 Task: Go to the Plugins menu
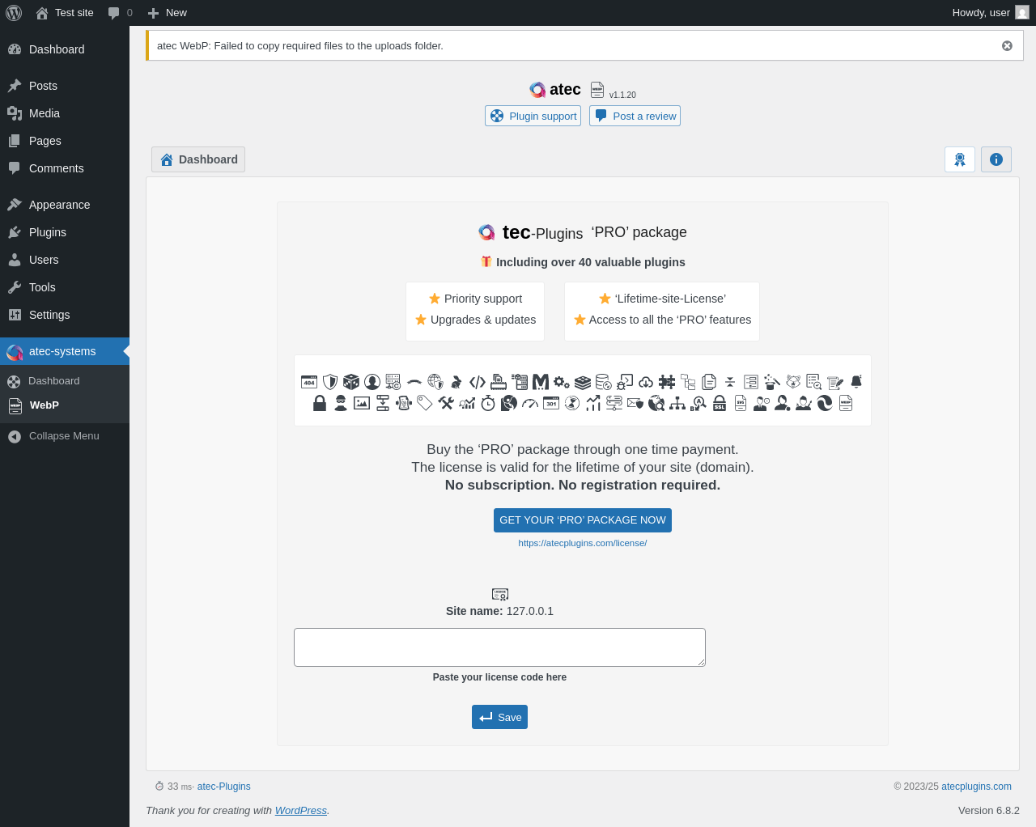[65, 232]
